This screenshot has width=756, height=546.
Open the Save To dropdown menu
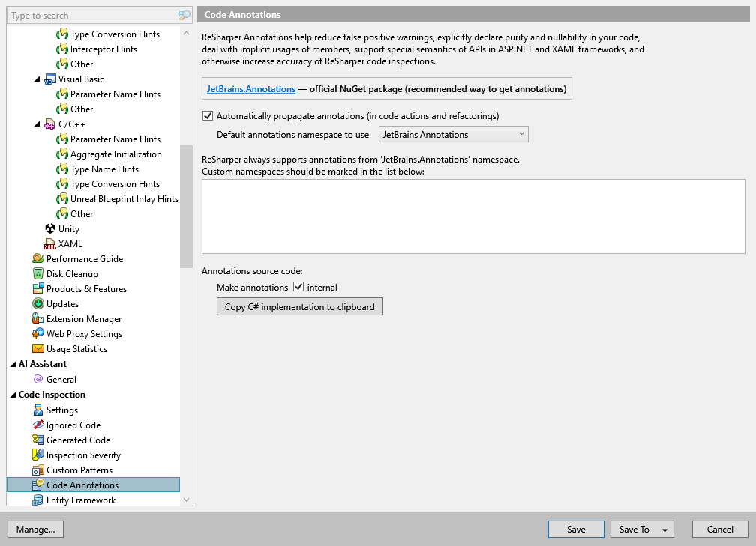tap(664, 529)
